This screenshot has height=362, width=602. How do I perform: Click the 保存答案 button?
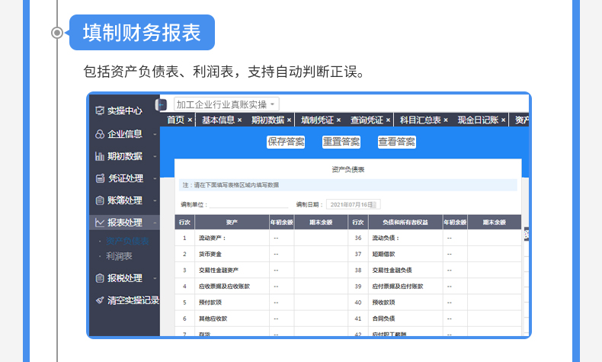pos(286,142)
